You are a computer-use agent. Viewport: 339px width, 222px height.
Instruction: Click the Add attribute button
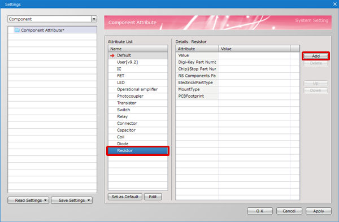click(316, 56)
